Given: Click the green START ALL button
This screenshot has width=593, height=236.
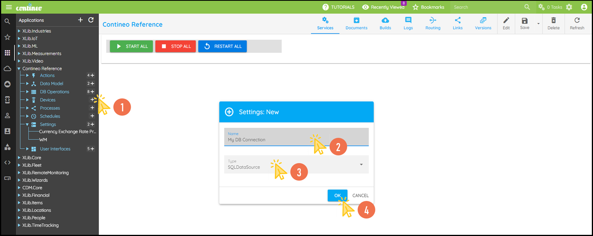Looking at the screenshot, I should click(x=132, y=46).
